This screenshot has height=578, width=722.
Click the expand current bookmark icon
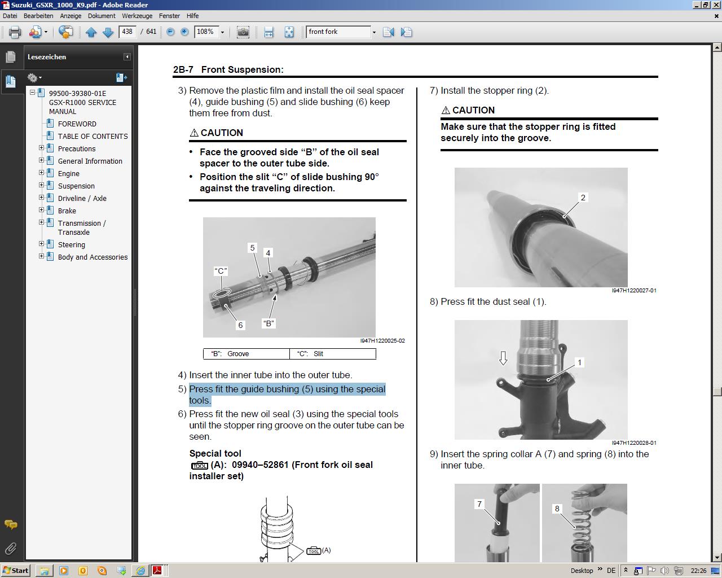click(121, 77)
